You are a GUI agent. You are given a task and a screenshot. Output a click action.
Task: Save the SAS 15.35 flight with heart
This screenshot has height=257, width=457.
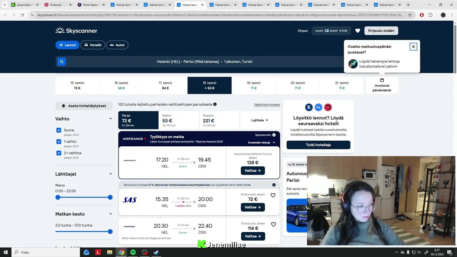tap(273, 195)
